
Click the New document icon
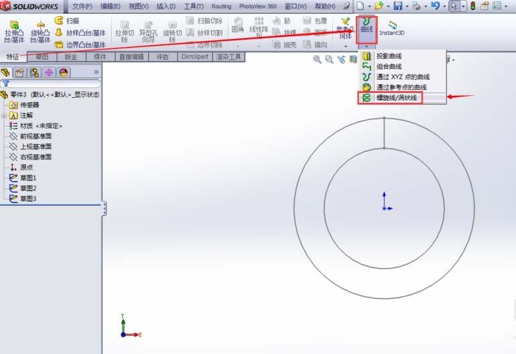click(x=361, y=5)
